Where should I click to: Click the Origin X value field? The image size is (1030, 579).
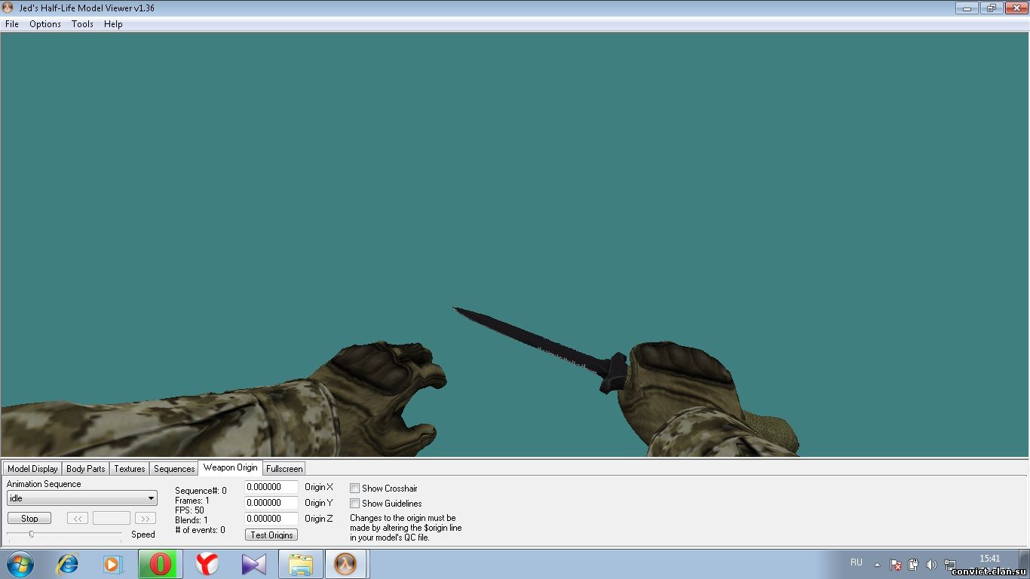271,487
